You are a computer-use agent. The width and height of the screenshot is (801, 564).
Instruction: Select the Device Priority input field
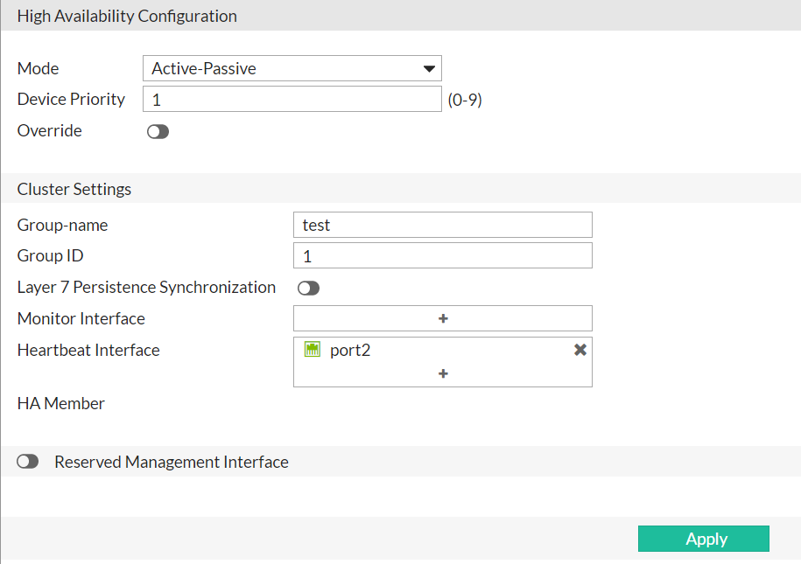(x=292, y=98)
